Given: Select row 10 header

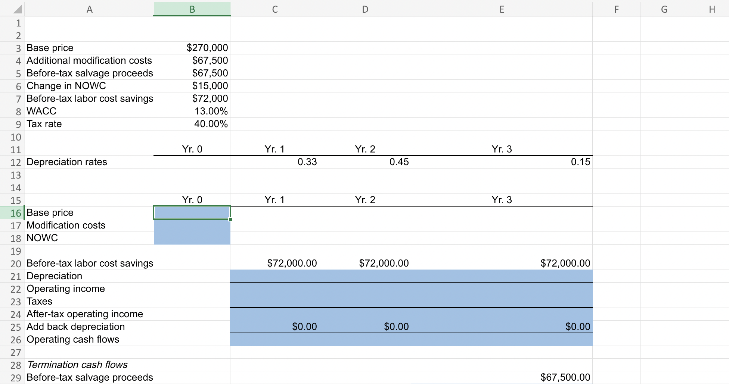Looking at the screenshot, I should tap(12, 137).
